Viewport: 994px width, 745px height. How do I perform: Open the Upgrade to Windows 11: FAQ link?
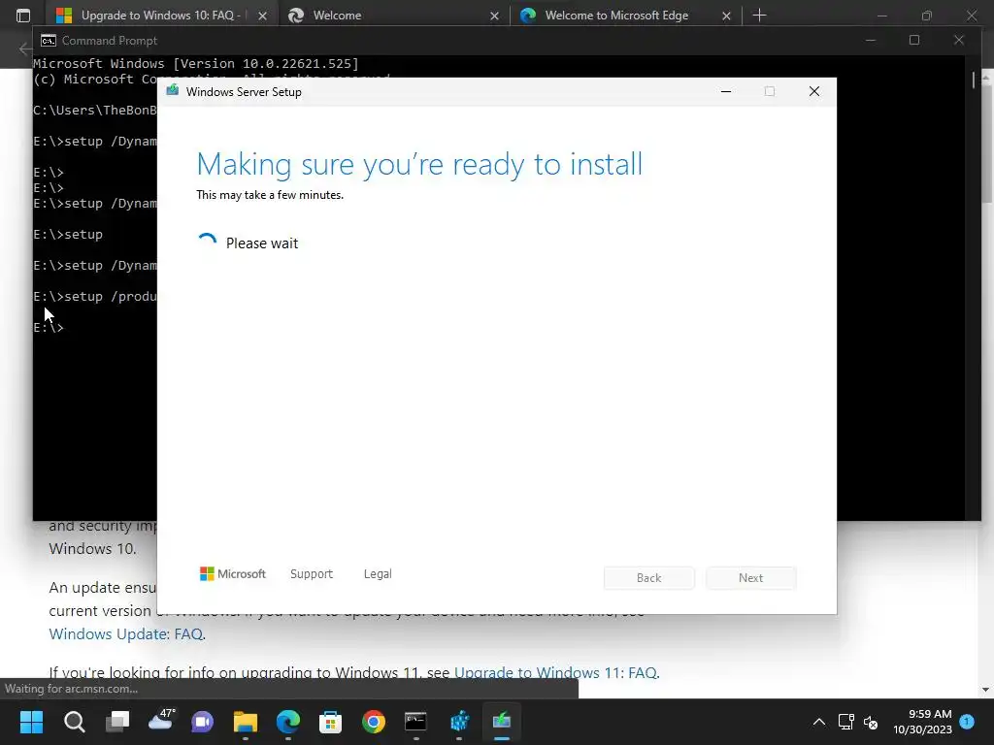click(555, 673)
